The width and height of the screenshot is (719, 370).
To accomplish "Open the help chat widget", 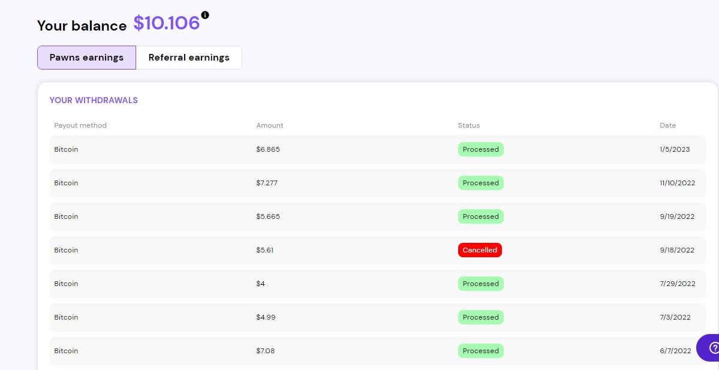I will (x=712, y=347).
